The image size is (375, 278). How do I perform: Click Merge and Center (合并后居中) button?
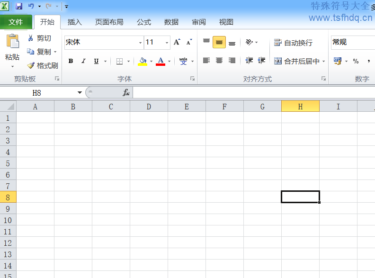pos(296,61)
